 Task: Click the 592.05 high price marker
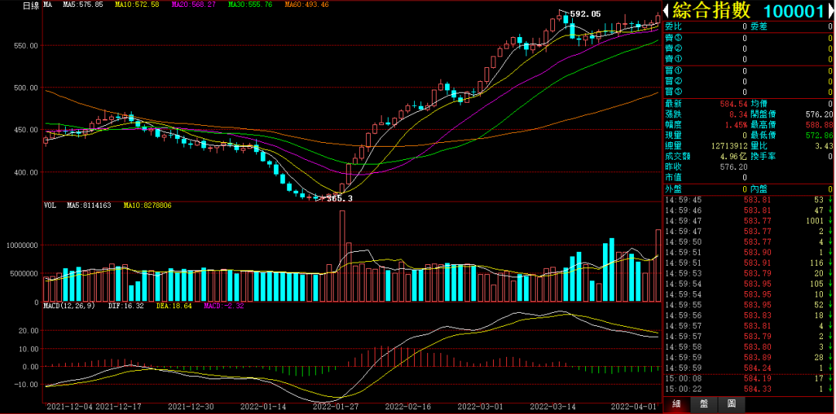585,15
